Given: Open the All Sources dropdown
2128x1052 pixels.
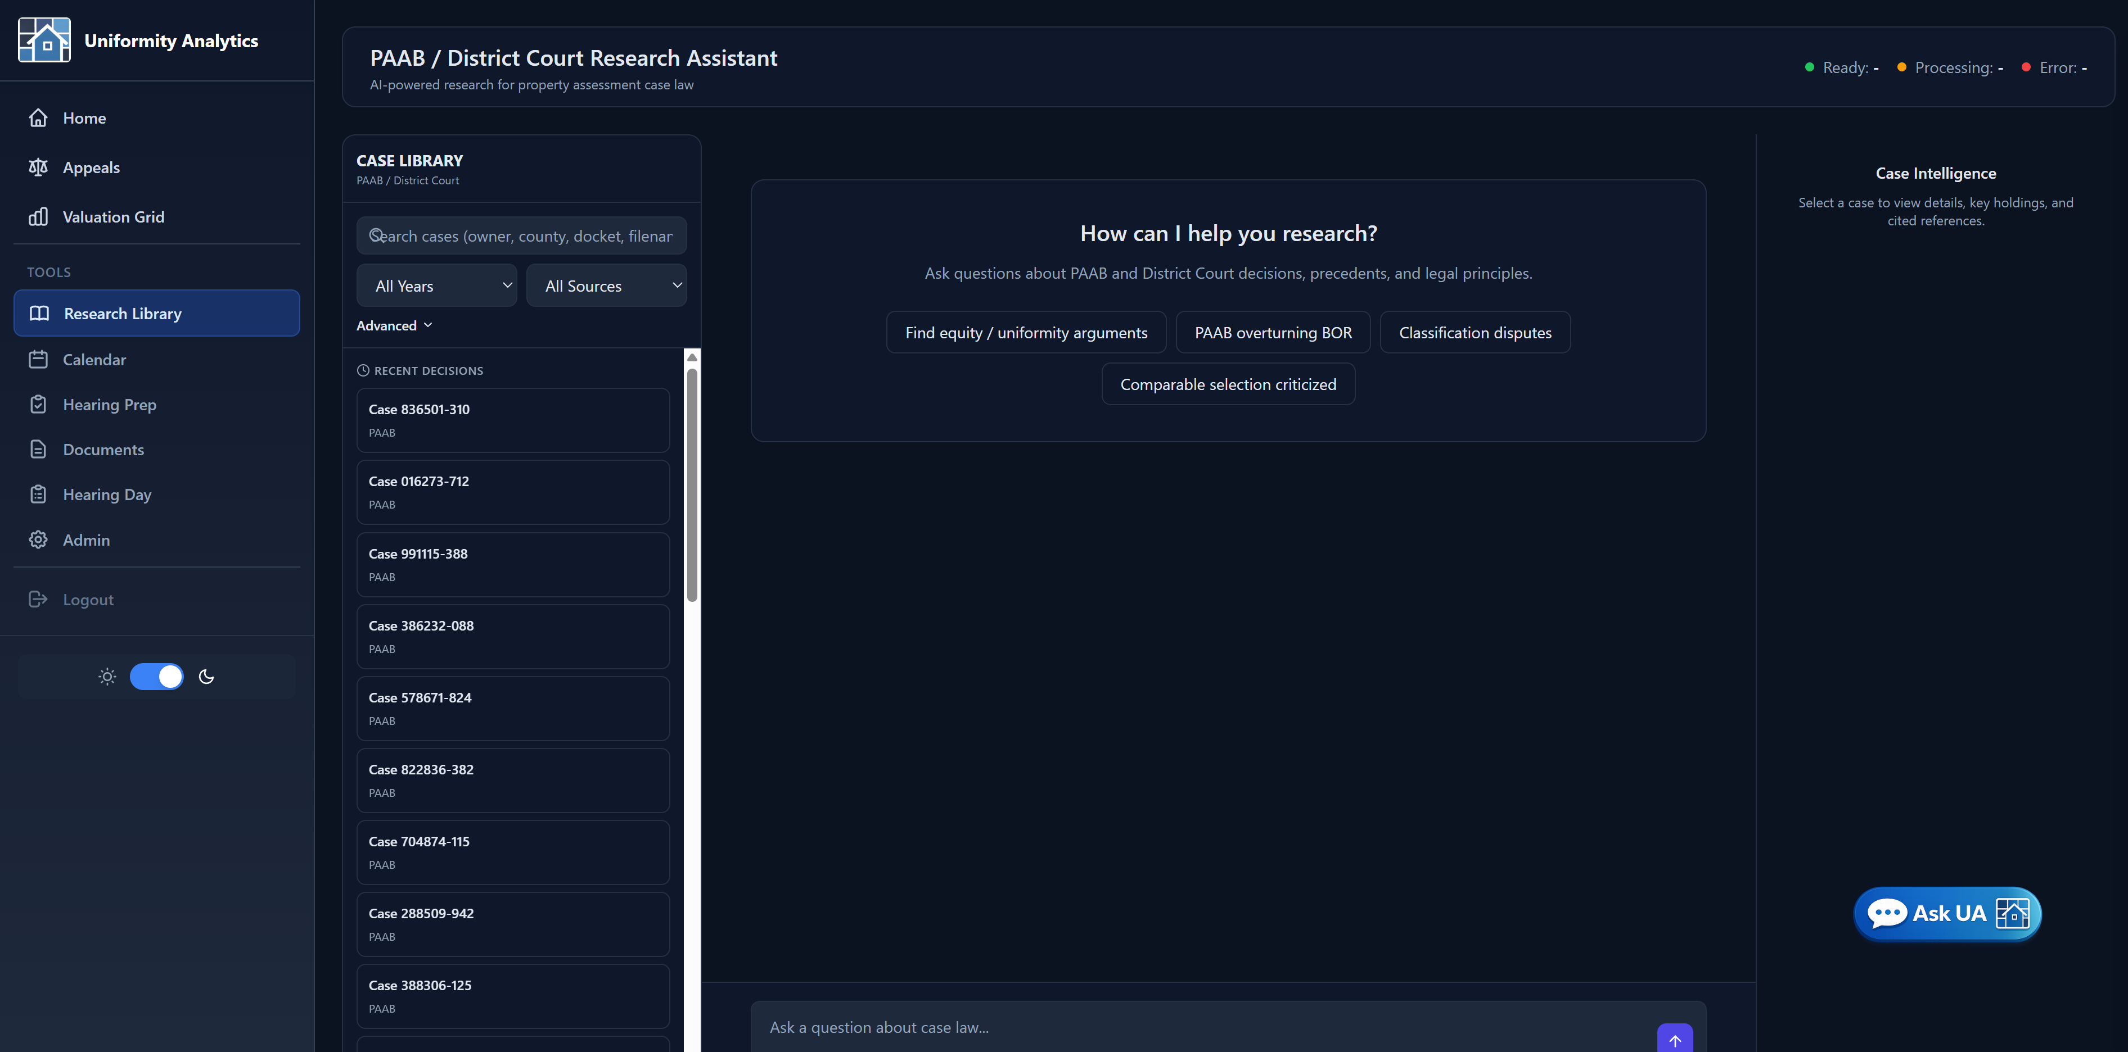Looking at the screenshot, I should [x=606, y=285].
